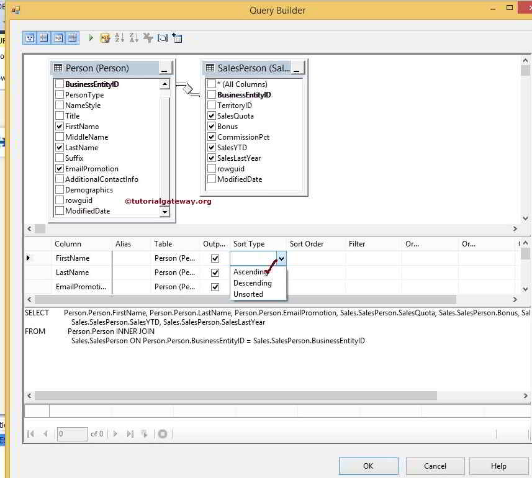Uncheck Output checkbox for LastName row
532x478 pixels.
(214, 273)
